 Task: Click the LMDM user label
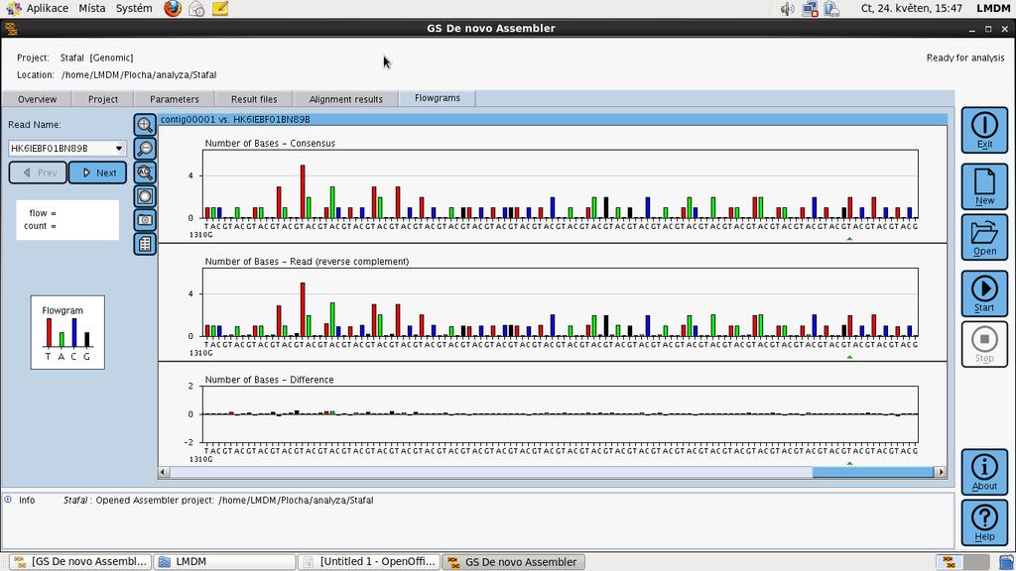[993, 8]
